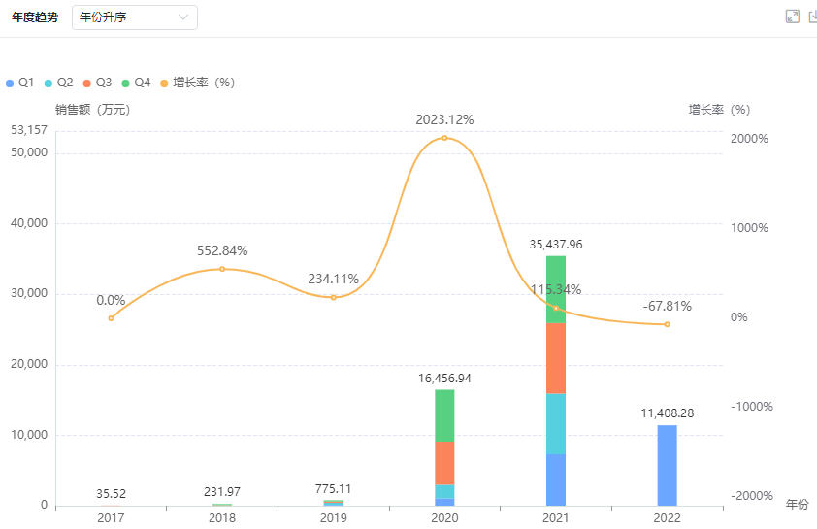Hide the Q3 legend series
This screenshot has width=817, height=529.
click(97, 83)
